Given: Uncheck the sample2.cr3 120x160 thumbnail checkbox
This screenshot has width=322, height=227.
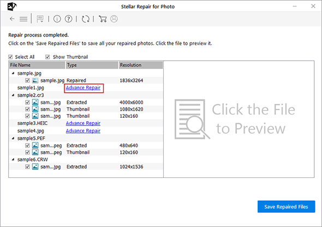Looking at the screenshot, I should pos(27,116).
